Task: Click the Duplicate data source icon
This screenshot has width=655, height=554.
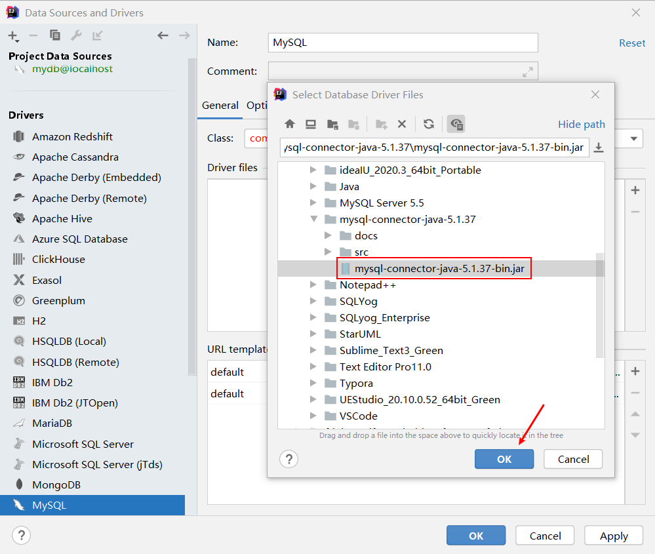Action: coord(54,35)
